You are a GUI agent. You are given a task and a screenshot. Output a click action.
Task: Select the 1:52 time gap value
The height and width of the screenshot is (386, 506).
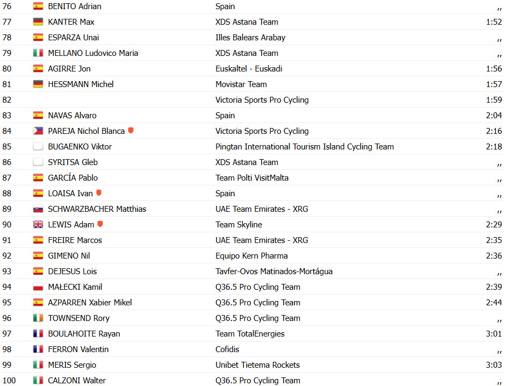(x=494, y=22)
